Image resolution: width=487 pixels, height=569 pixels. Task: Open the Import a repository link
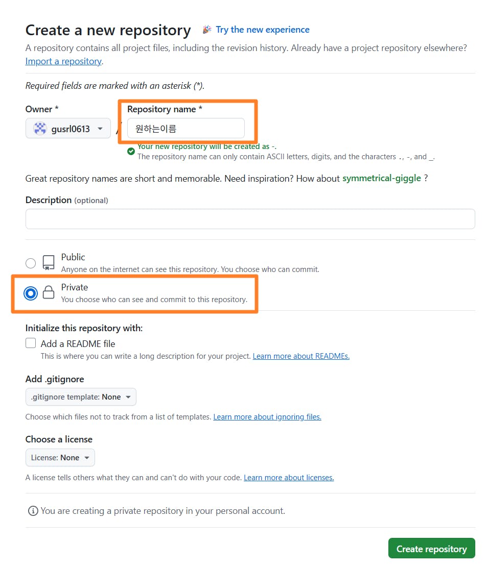click(x=63, y=61)
